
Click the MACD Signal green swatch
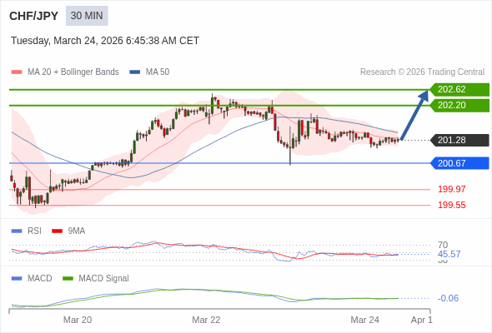(68, 279)
